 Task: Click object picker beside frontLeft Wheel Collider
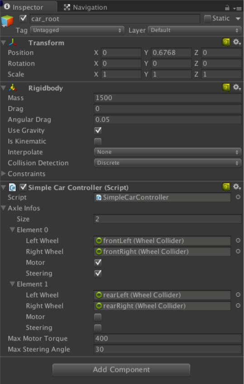click(x=238, y=241)
